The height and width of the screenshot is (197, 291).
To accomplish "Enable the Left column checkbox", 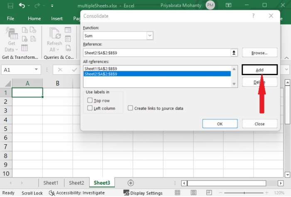I will coord(90,108).
